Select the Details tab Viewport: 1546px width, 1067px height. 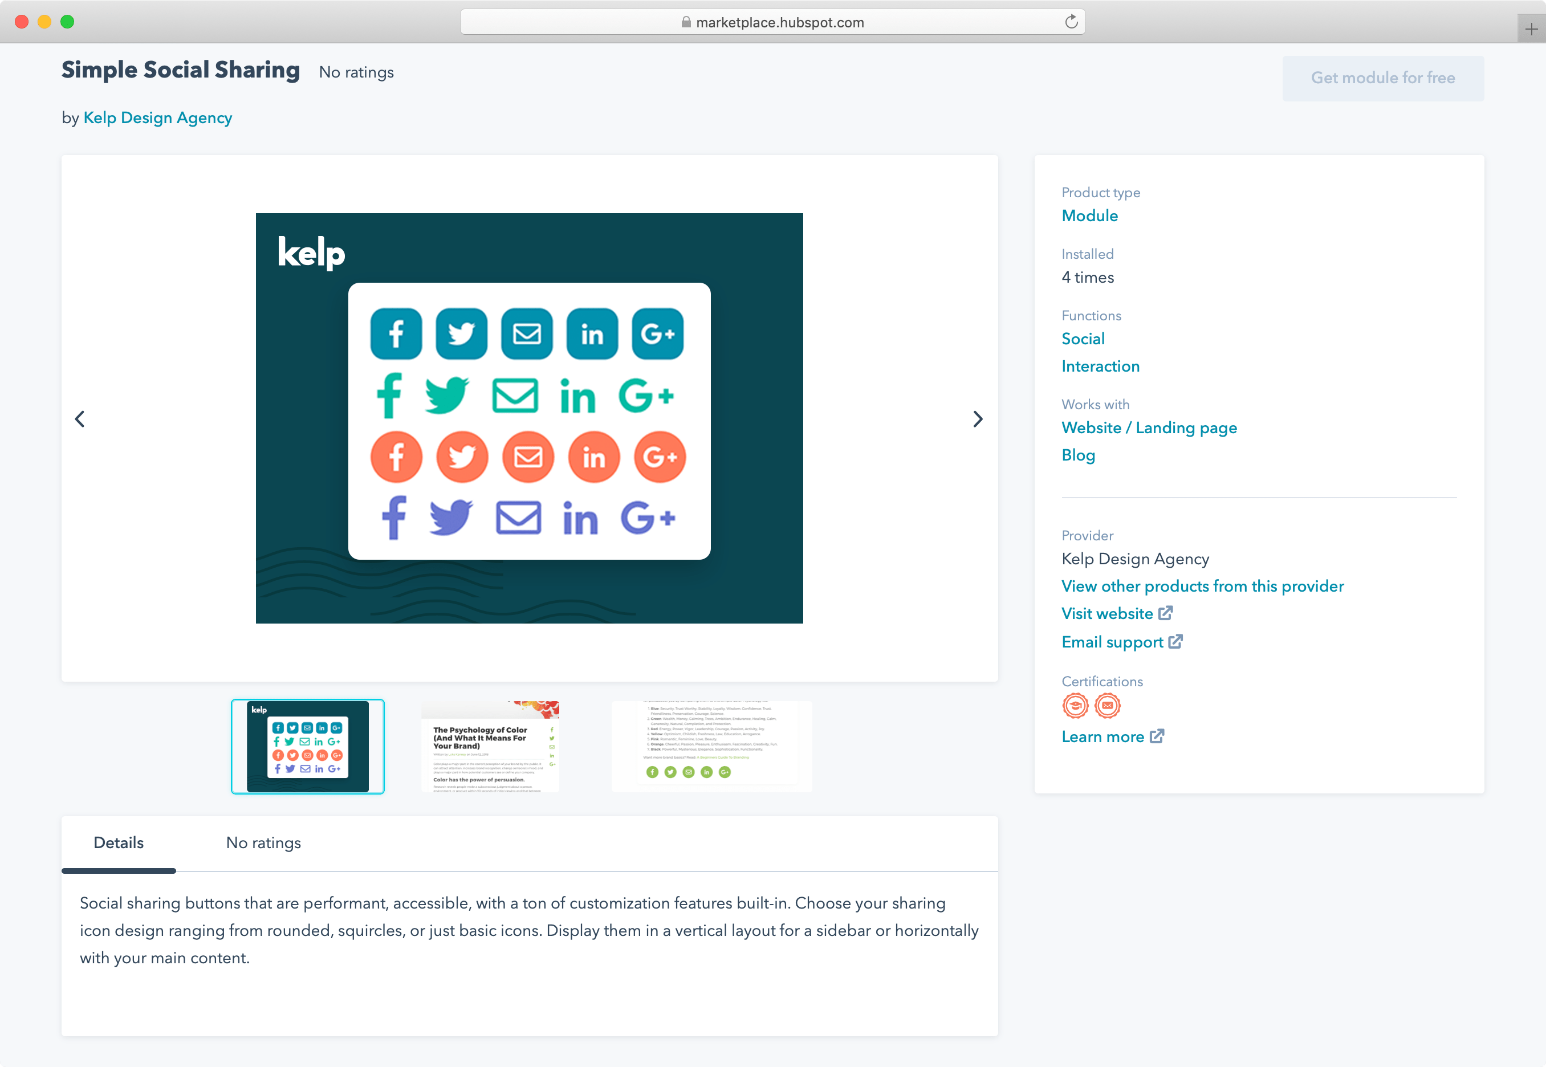tap(119, 842)
